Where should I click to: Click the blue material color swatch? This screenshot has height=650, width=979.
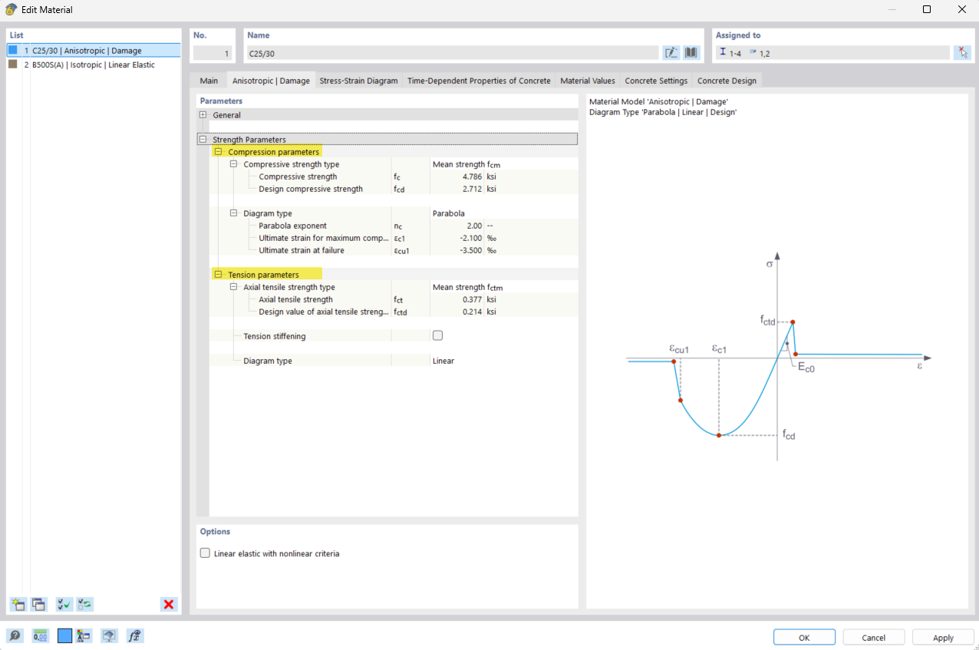[64, 635]
